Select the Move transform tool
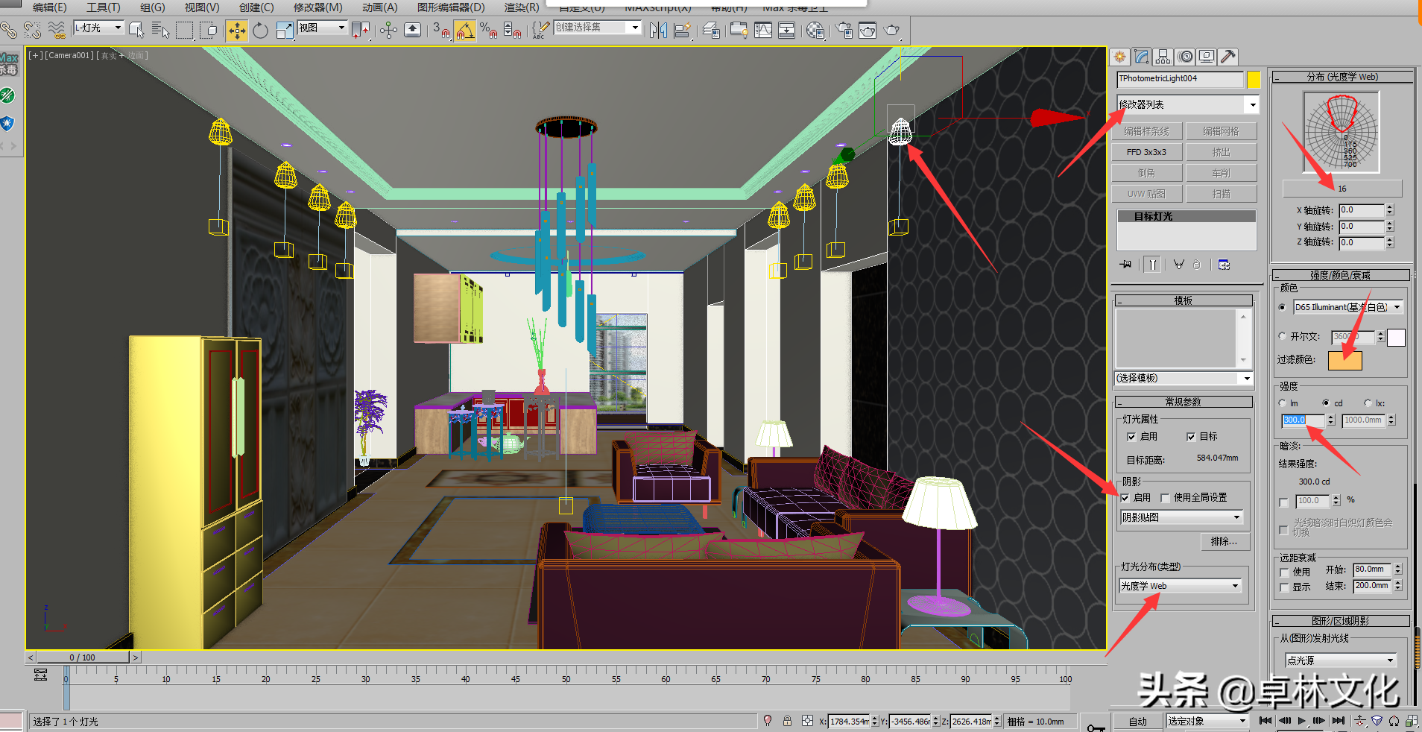 point(237,30)
